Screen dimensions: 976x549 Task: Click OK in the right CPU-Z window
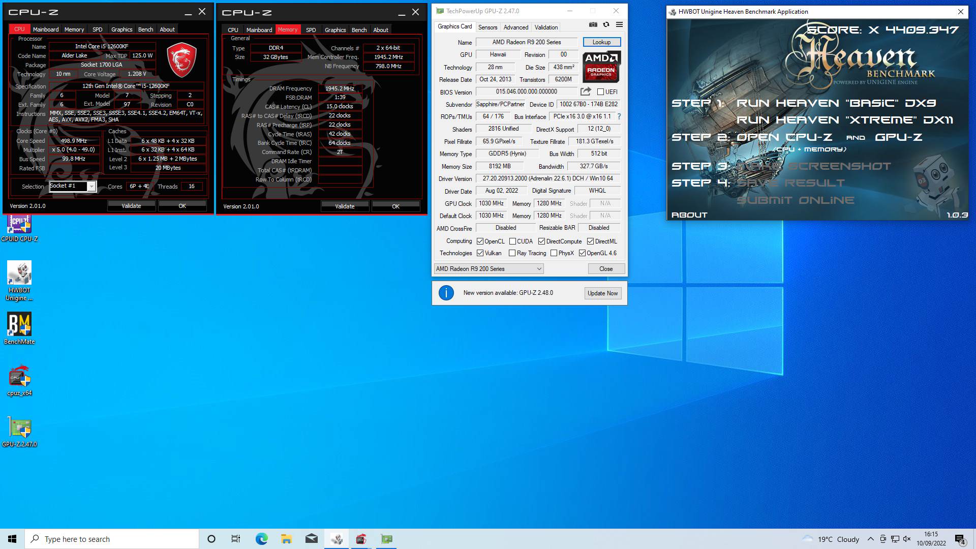click(395, 206)
